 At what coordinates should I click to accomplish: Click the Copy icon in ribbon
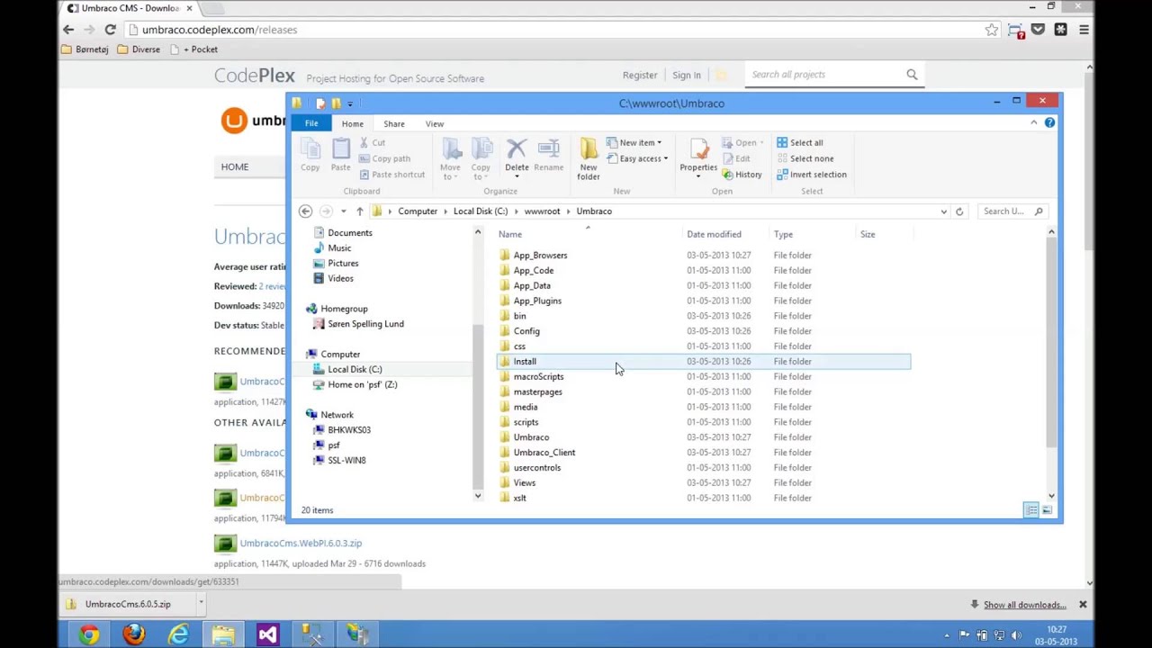tap(310, 155)
